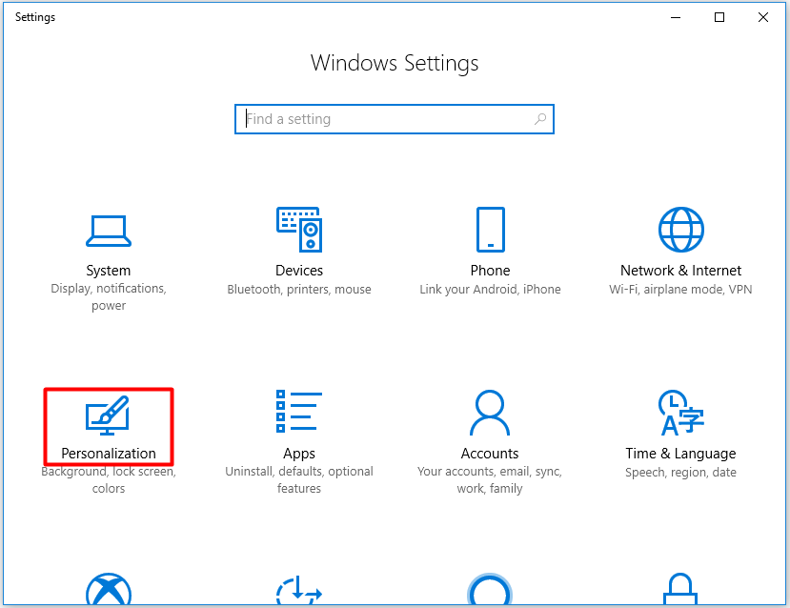Viewport: 790px width, 608px height.
Task: Open the System laptop icon
Action: coord(109,231)
